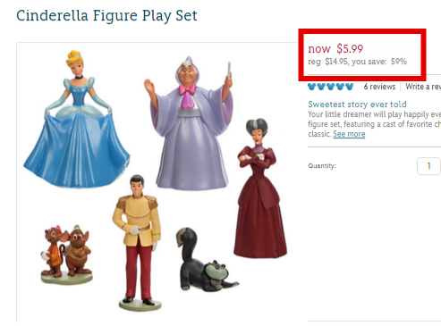Click the Fairy Godmother figure
This screenshot has height=326, width=441.
point(190,123)
